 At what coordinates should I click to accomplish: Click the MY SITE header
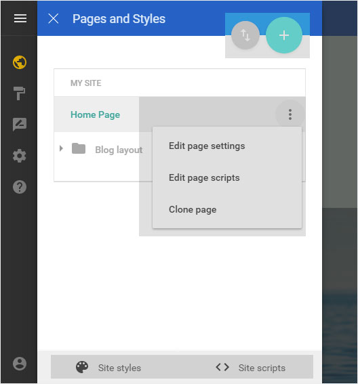point(86,83)
